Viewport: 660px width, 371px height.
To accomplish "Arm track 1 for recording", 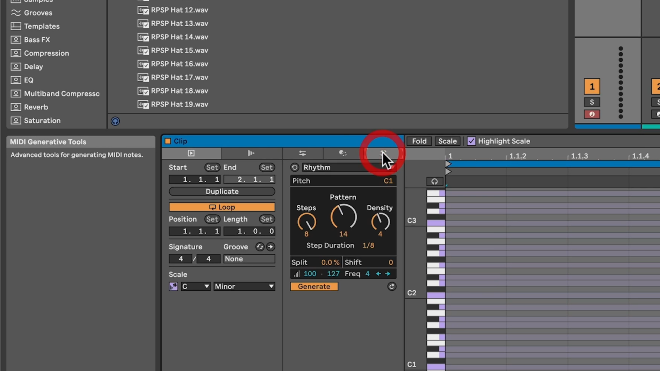I will pos(592,114).
